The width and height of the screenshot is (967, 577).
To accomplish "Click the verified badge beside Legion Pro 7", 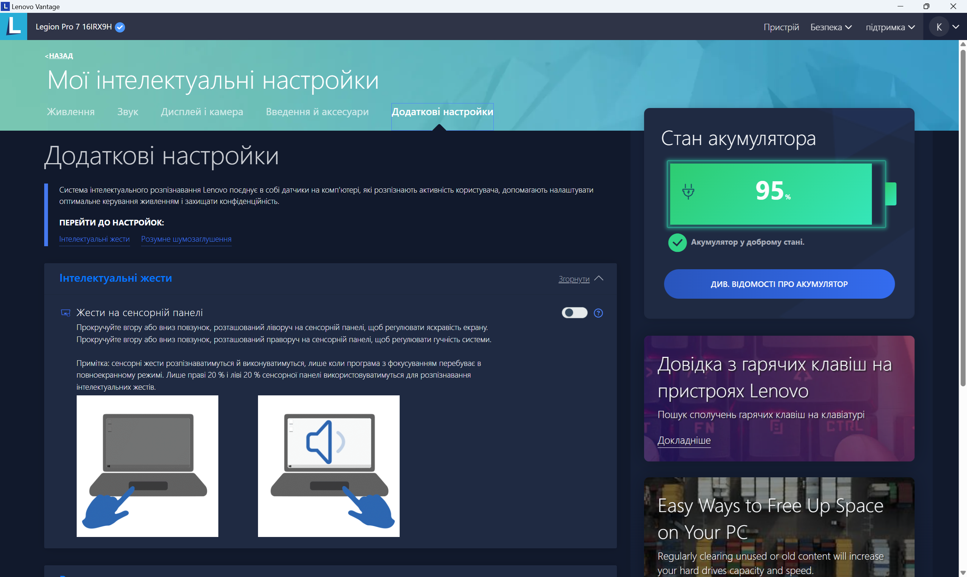I will click(120, 27).
